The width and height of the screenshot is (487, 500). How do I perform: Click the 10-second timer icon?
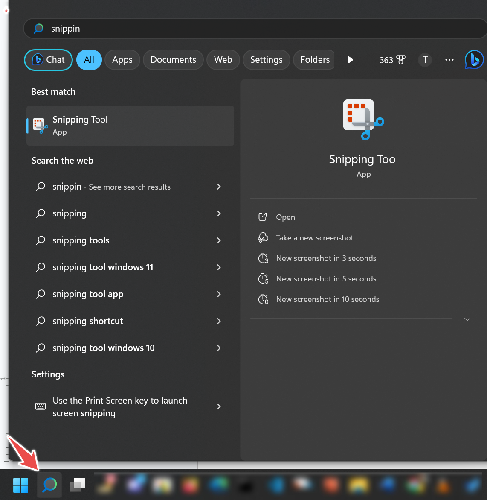[x=263, y=299]
